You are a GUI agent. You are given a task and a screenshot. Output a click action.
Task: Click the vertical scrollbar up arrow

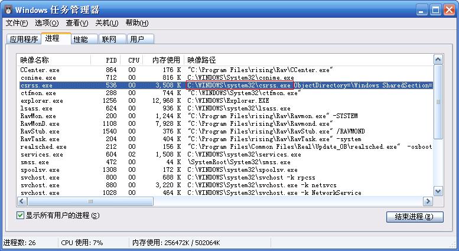(x=438, y=60)
